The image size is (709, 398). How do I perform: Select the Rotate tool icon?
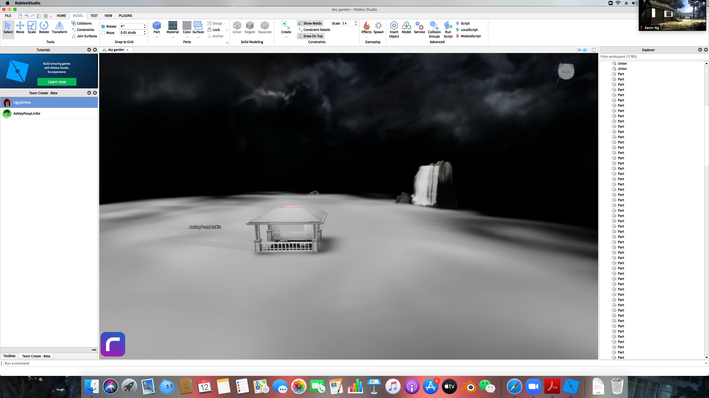(44, 26)
